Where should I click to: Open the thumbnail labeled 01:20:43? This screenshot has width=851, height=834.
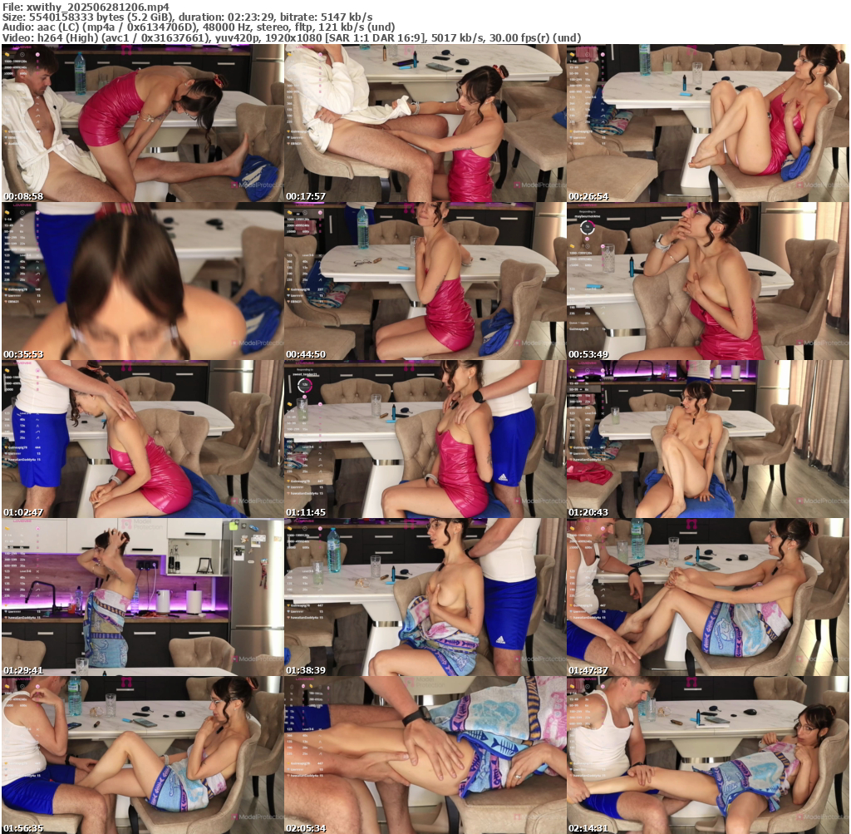tap(707, 439)
